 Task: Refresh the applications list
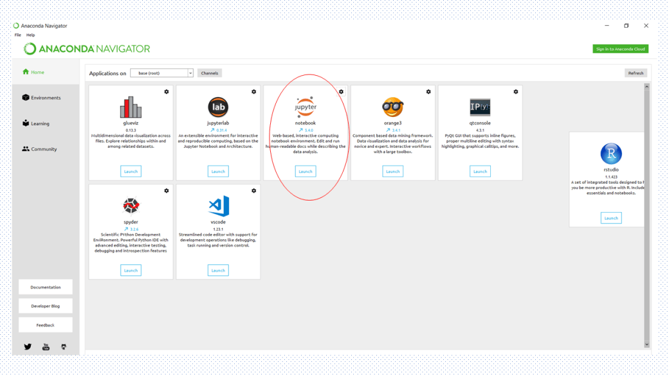[636, 73]
